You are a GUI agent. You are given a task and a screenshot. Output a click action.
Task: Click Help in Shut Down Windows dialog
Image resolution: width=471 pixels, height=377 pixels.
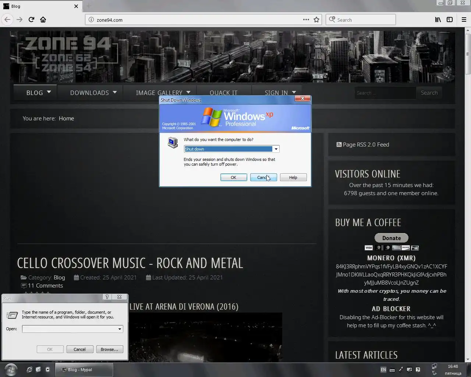[293, 177]
